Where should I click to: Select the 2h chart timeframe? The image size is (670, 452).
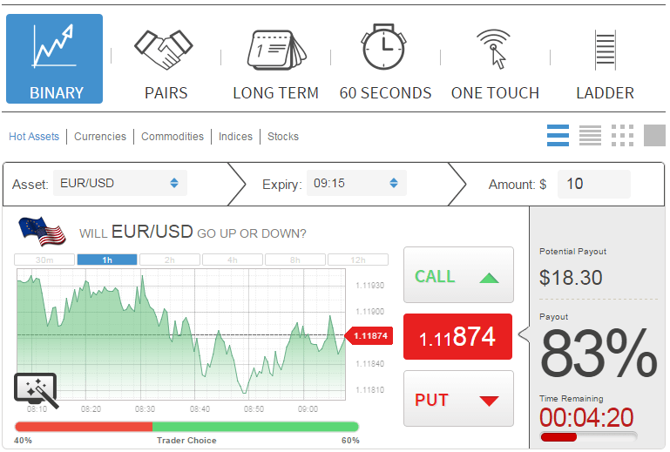(x=170, y=260)
